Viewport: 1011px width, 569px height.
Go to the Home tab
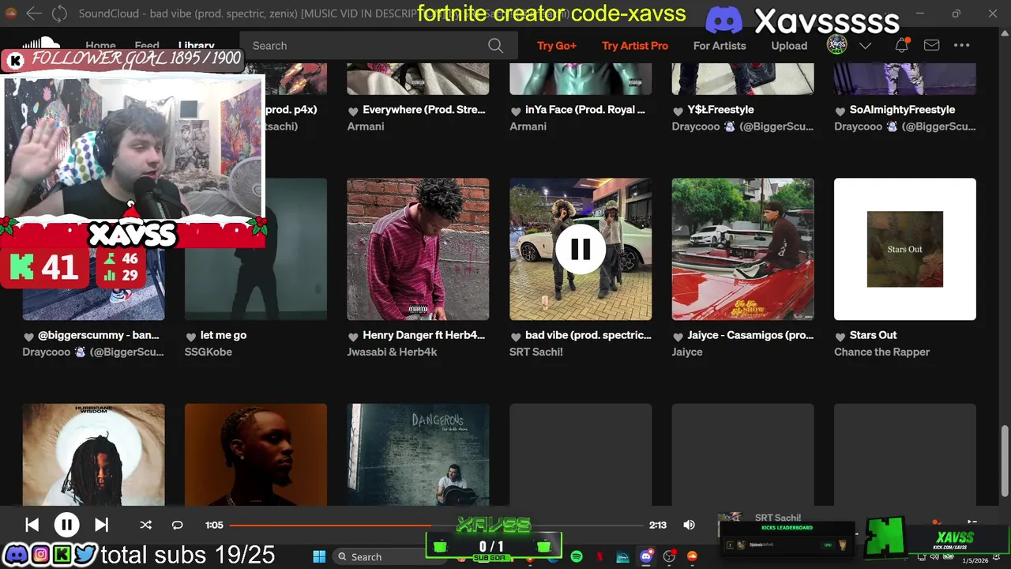[x=100, y=46]
